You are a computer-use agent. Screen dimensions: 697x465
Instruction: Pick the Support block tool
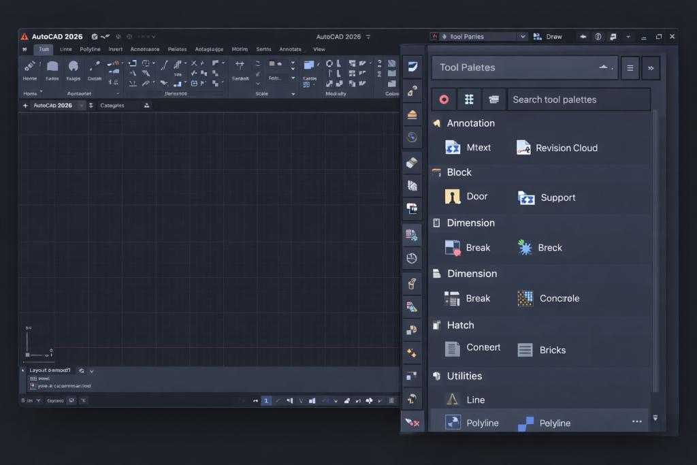click(547, 197)
